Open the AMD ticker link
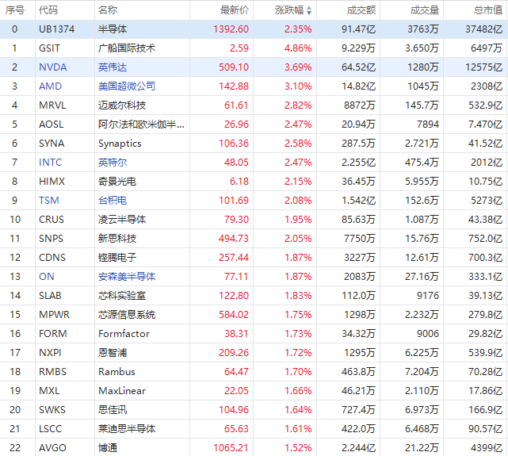Screen dimensions: 508x456 (x=50, y=86)
